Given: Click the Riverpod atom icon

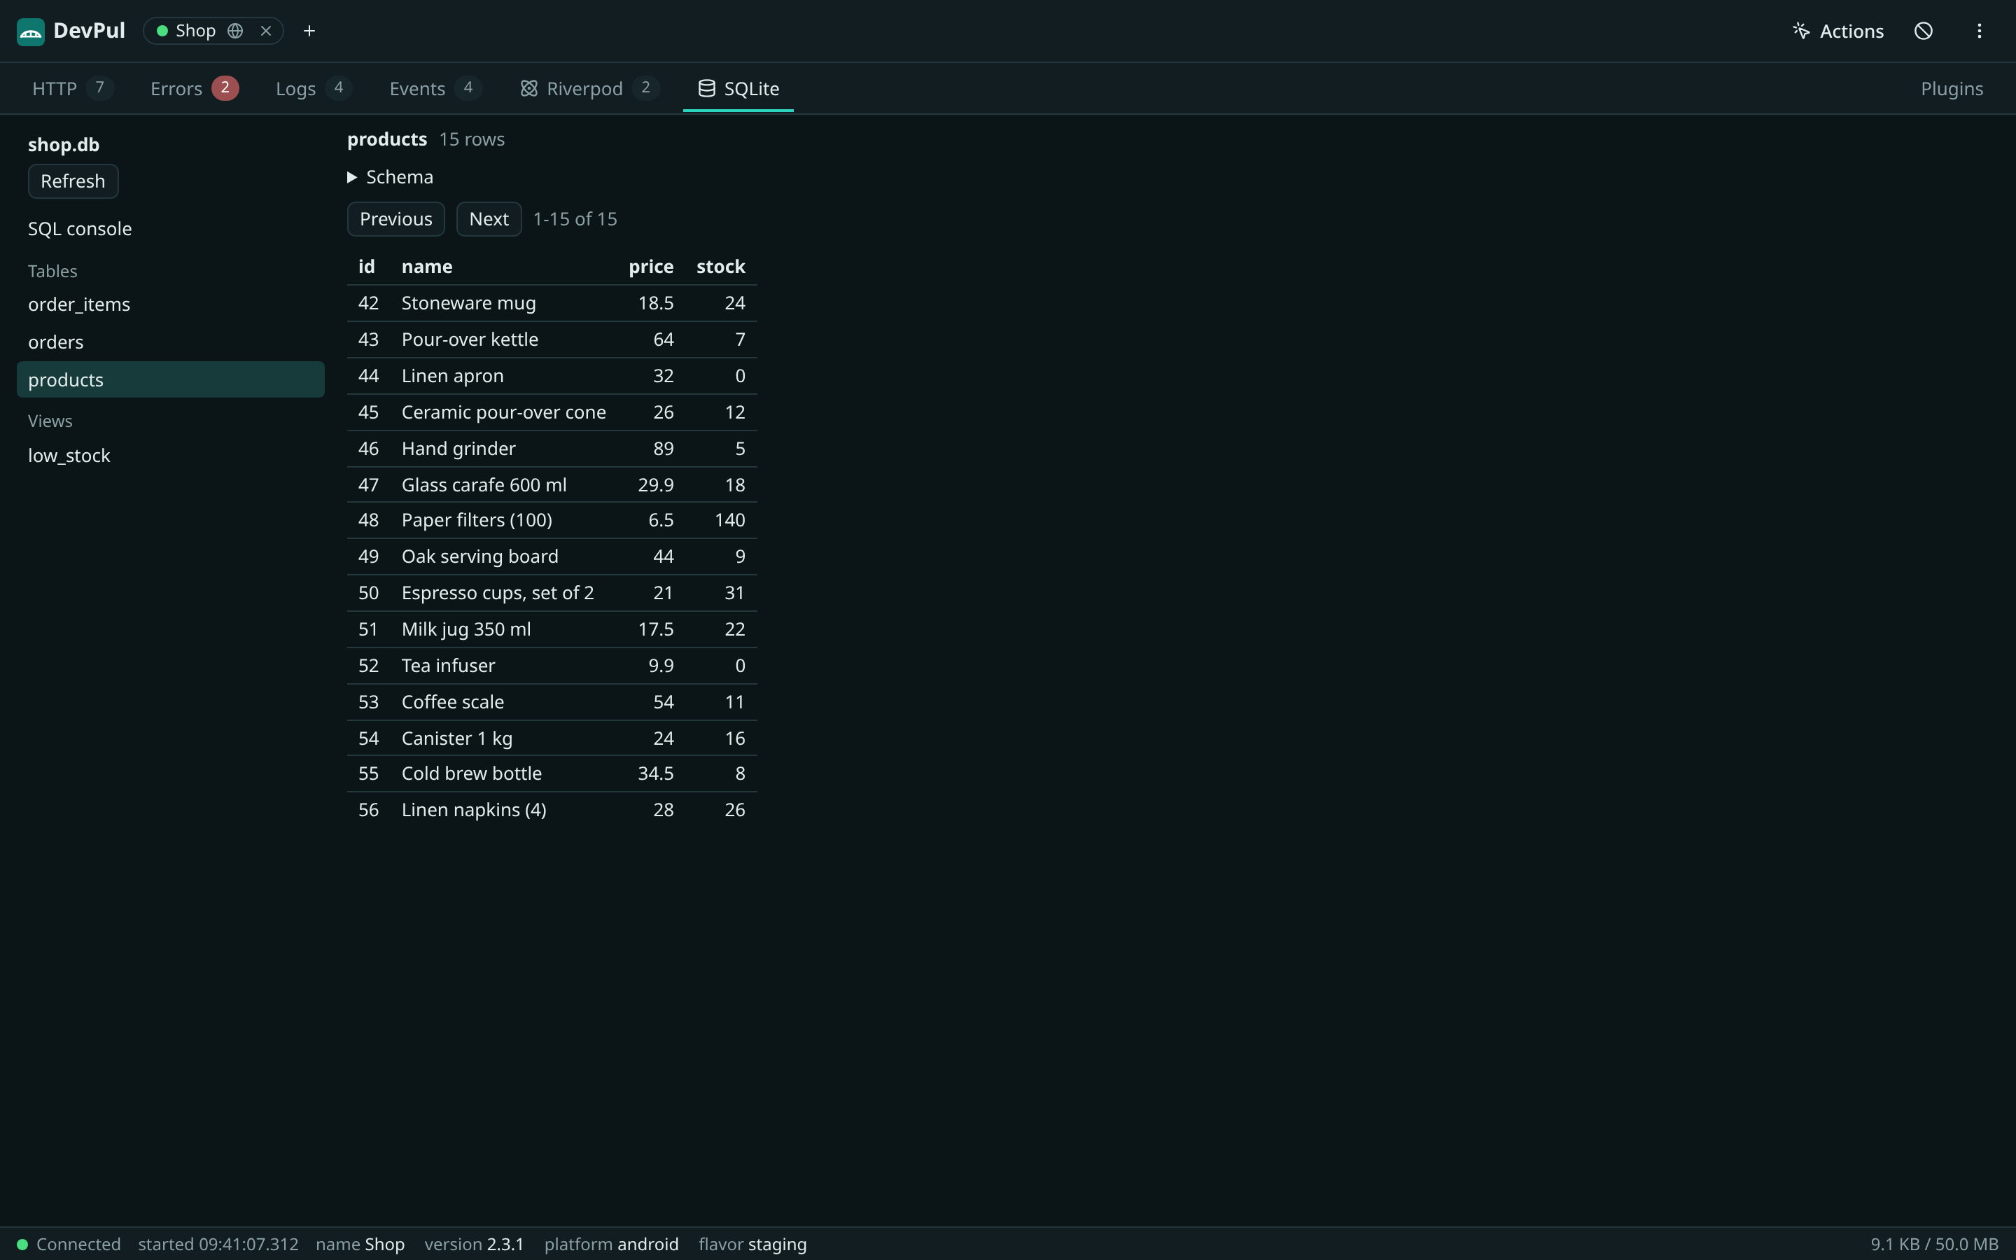Looking at the screenshot, I should point(529,88).
